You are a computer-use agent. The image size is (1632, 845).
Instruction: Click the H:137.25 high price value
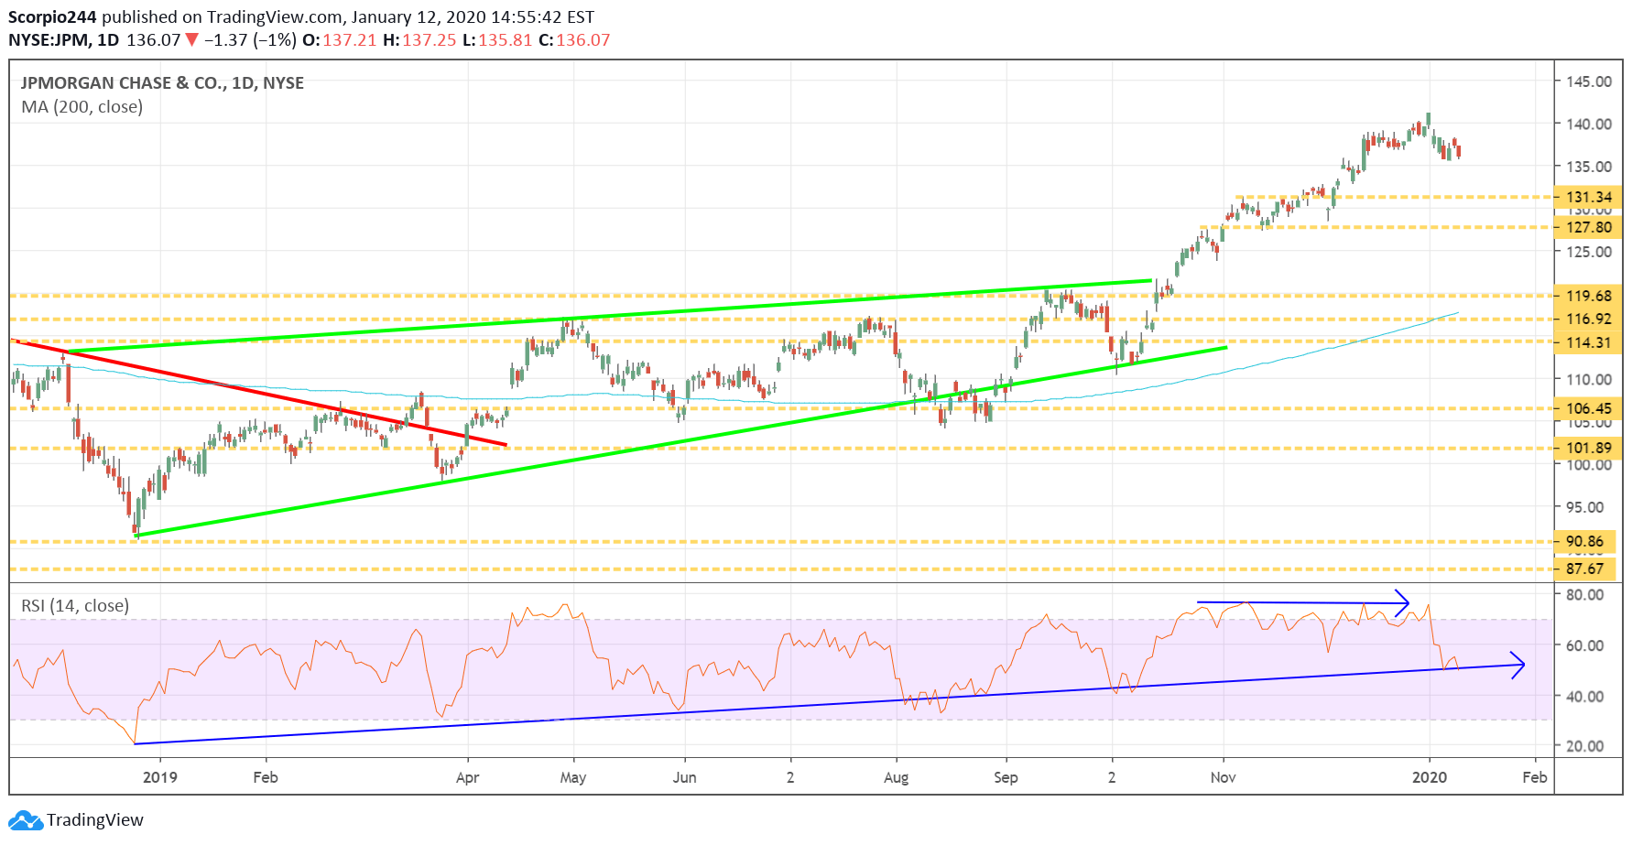tap(419, 40)
